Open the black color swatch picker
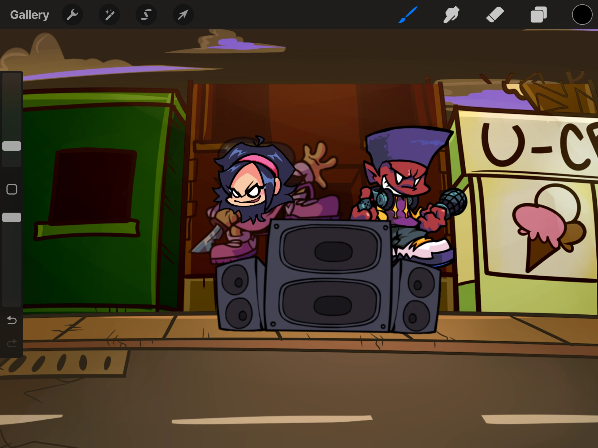598x448 pixels. pos(582,15)
